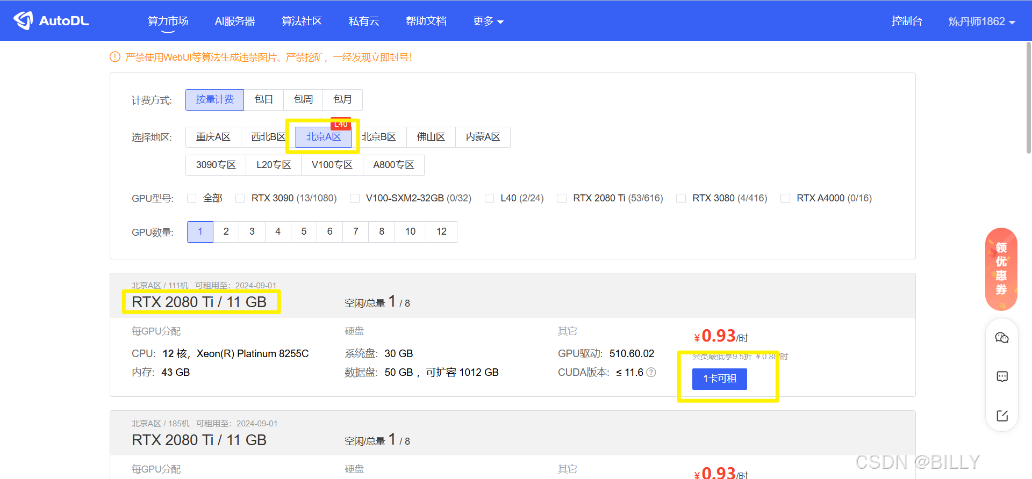Click the GPU driver 510.60.02 value
This screenshot has height=479, width=1032.
(632, 353)
